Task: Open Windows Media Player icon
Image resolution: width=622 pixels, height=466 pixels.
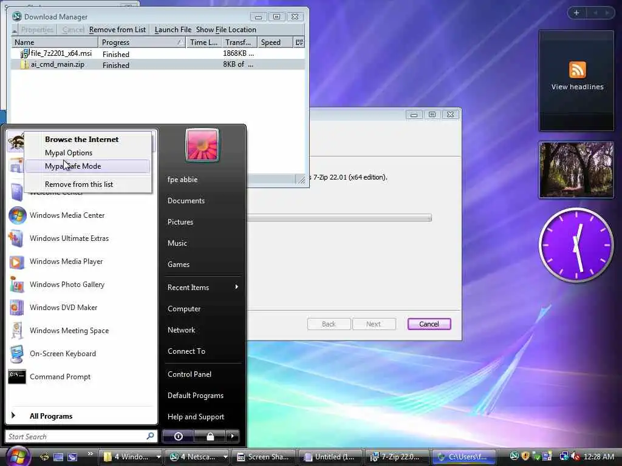Action: pyautogui.click(x=16, y=262)
